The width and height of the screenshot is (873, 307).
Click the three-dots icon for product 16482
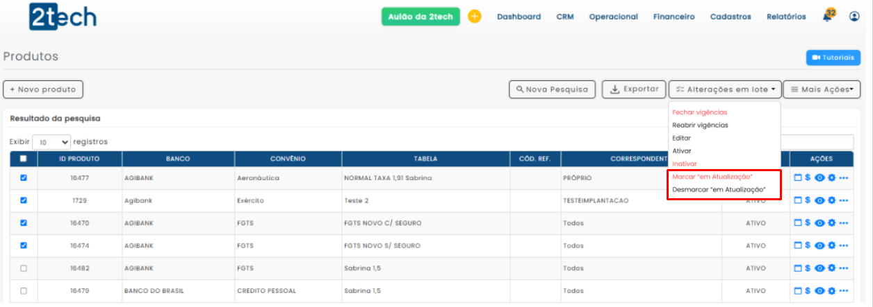(x=844, y=268)
